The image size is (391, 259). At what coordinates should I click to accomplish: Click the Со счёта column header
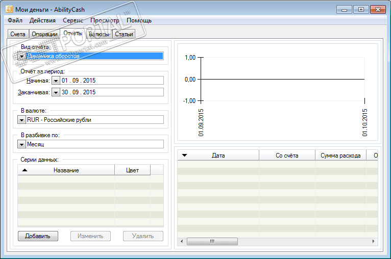click(287, 156)
